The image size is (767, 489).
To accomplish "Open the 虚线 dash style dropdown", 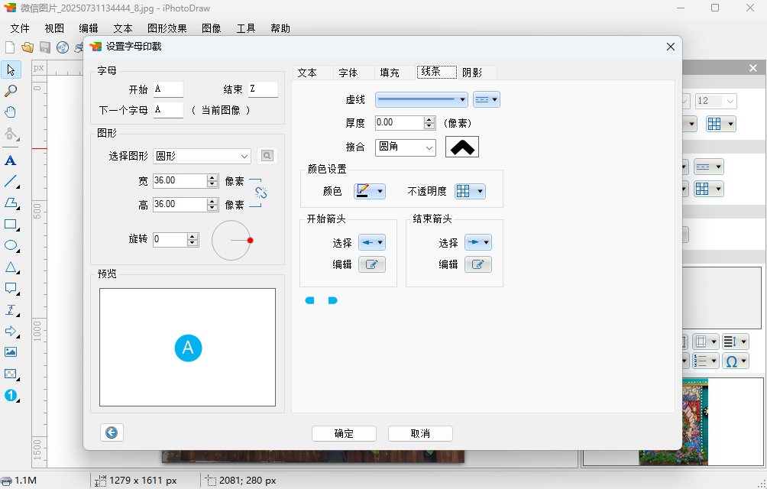I will 421,99.
